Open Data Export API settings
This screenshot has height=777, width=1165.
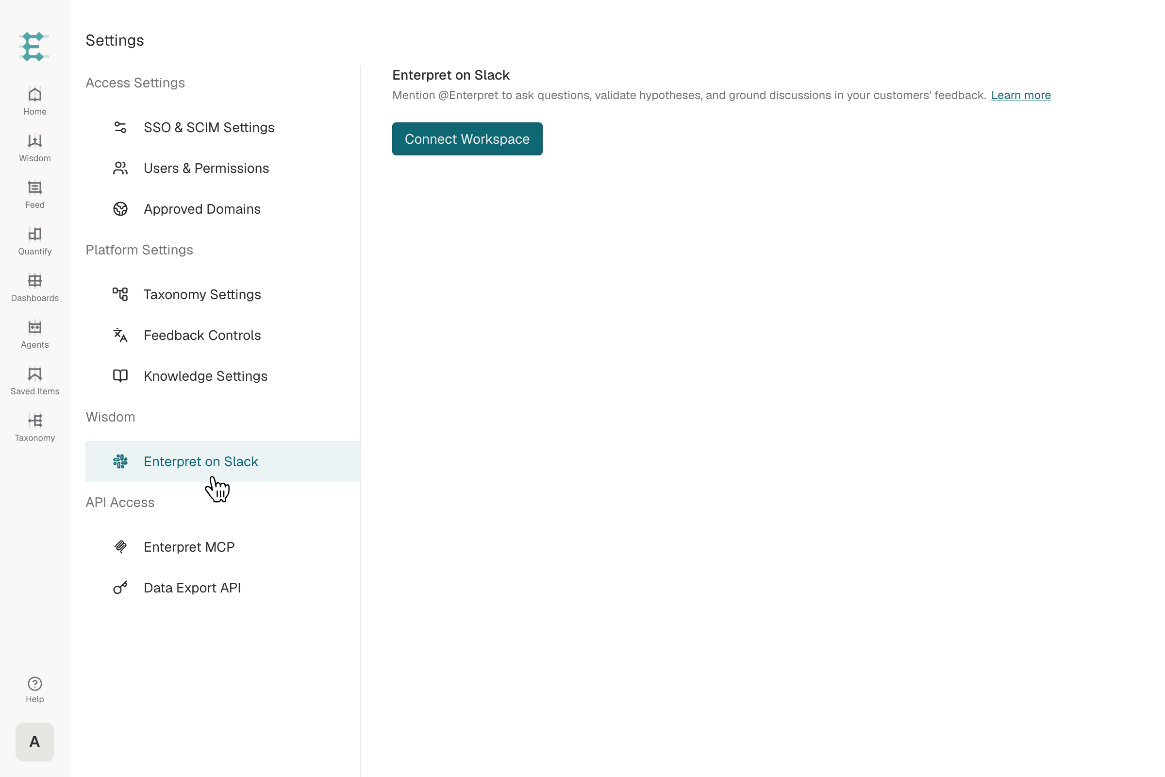(223, 588)
